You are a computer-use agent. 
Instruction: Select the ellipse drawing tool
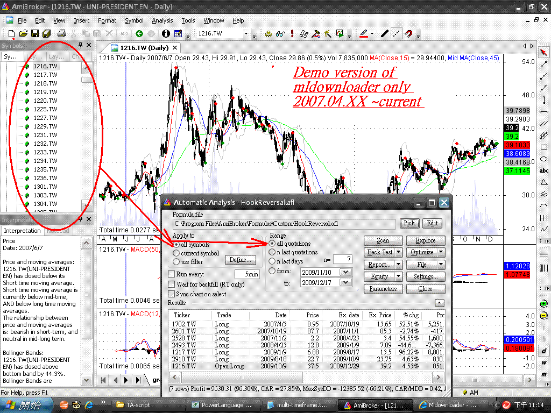point(543,159)
